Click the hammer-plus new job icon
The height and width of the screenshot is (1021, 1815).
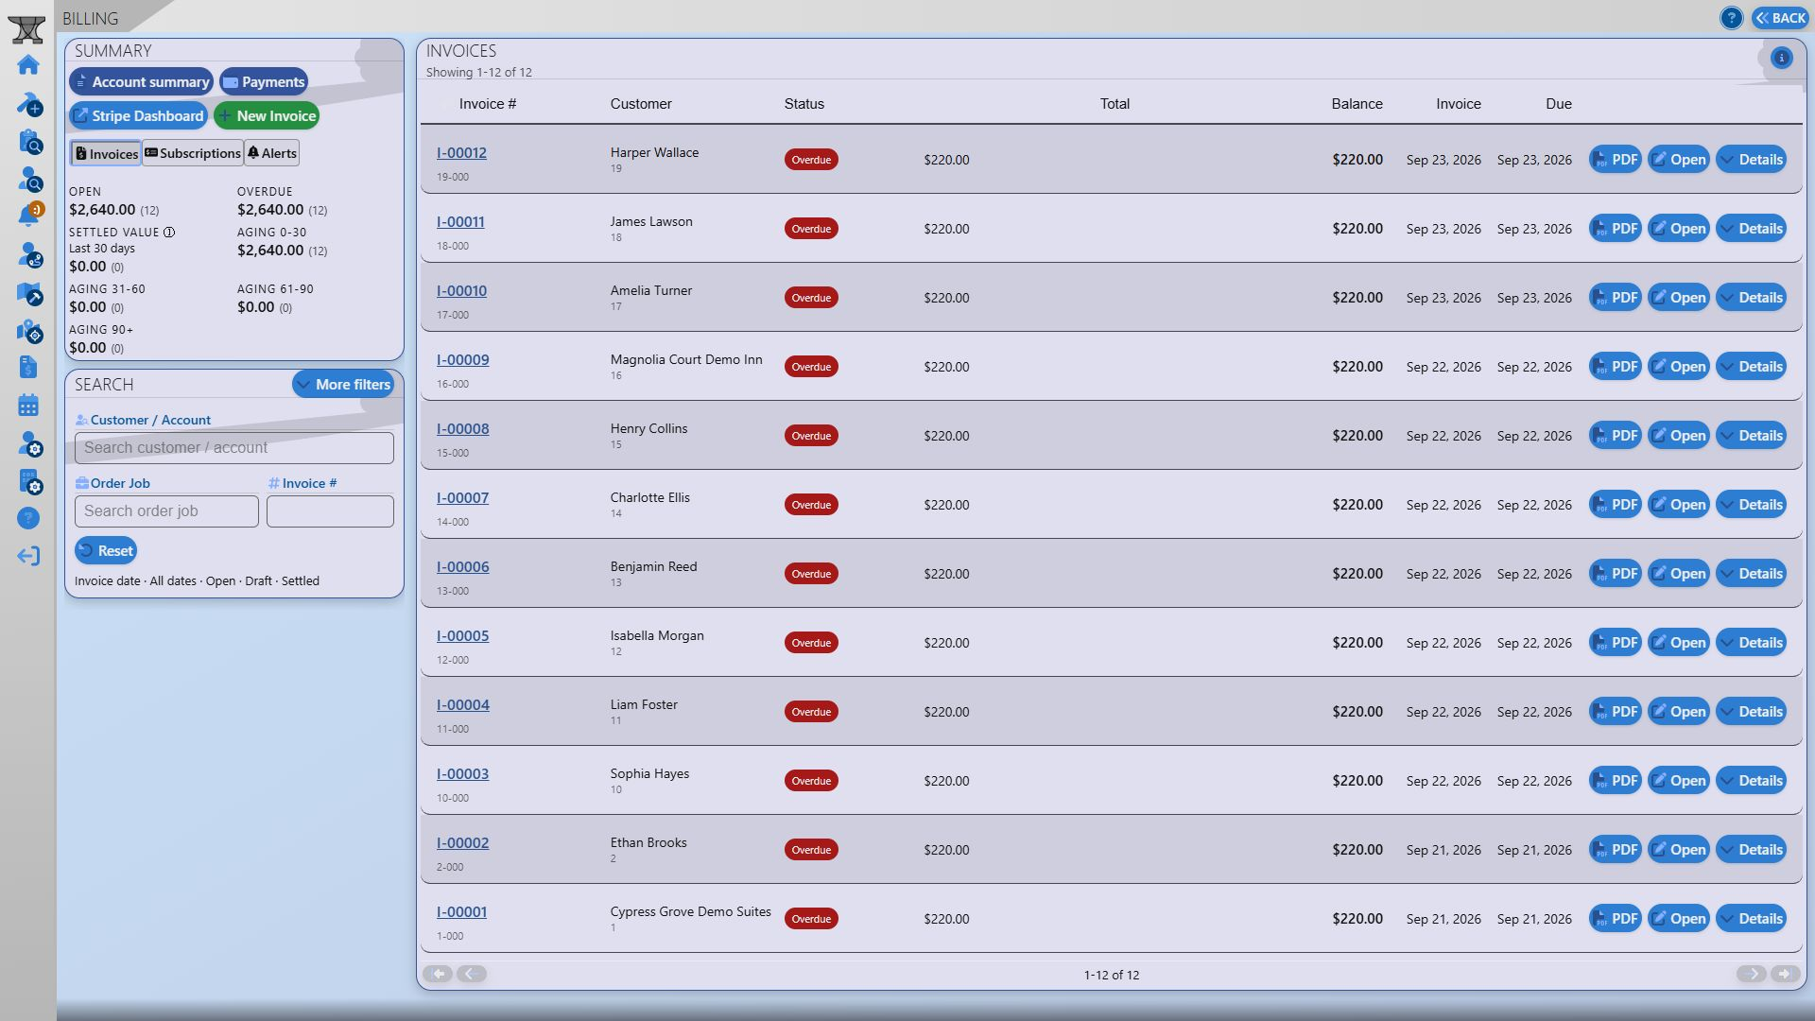pos(28,103)
